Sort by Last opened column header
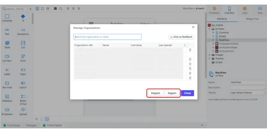267x133 pixels. (165, 45)
